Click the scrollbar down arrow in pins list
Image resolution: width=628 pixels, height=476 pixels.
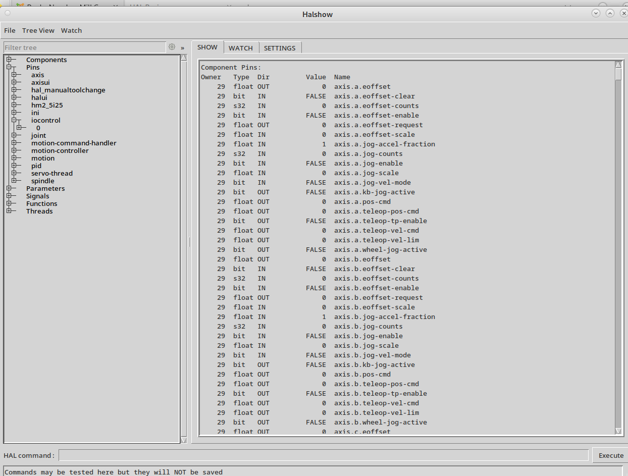[x=618, y=431]
